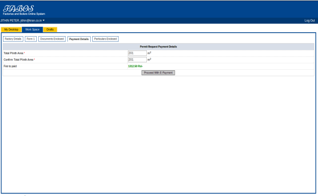Click Proceed With E-Payment button
The height and width of the screenshot is (196, 318).
[x=158, y=73]
